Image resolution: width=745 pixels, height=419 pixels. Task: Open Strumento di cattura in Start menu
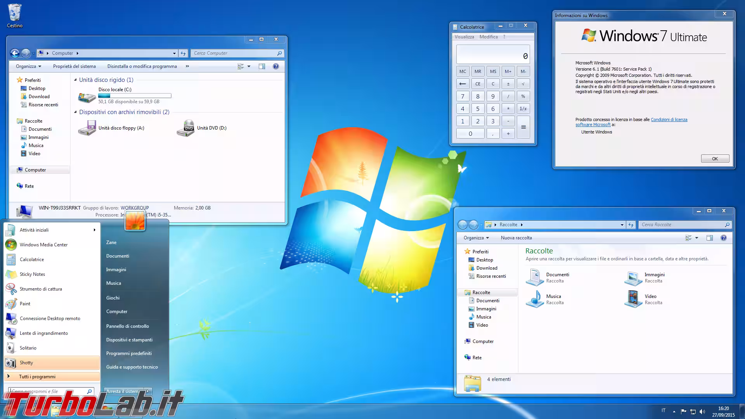(x=41, y=289)
